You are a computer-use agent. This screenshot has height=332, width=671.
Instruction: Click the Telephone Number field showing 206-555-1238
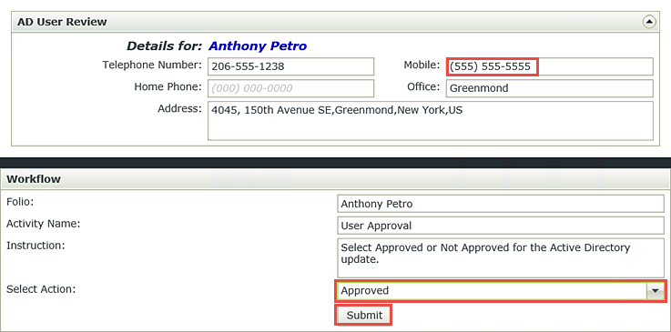pos(291,66)
